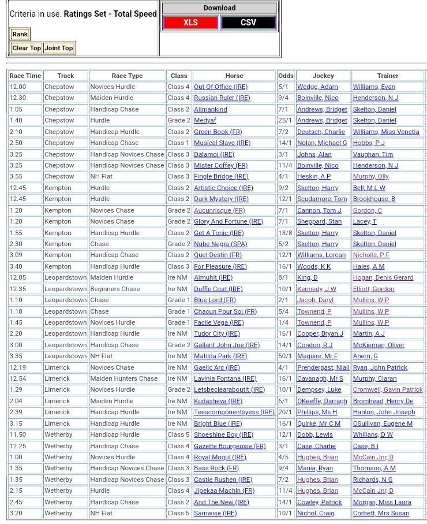Screen dimensions: 427x524
Task: Open trainer Nicholls, P F link
Action: 370,255
